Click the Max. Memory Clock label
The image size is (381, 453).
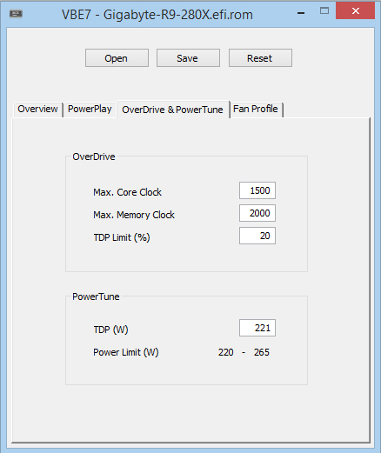click(x=134, y=215)
